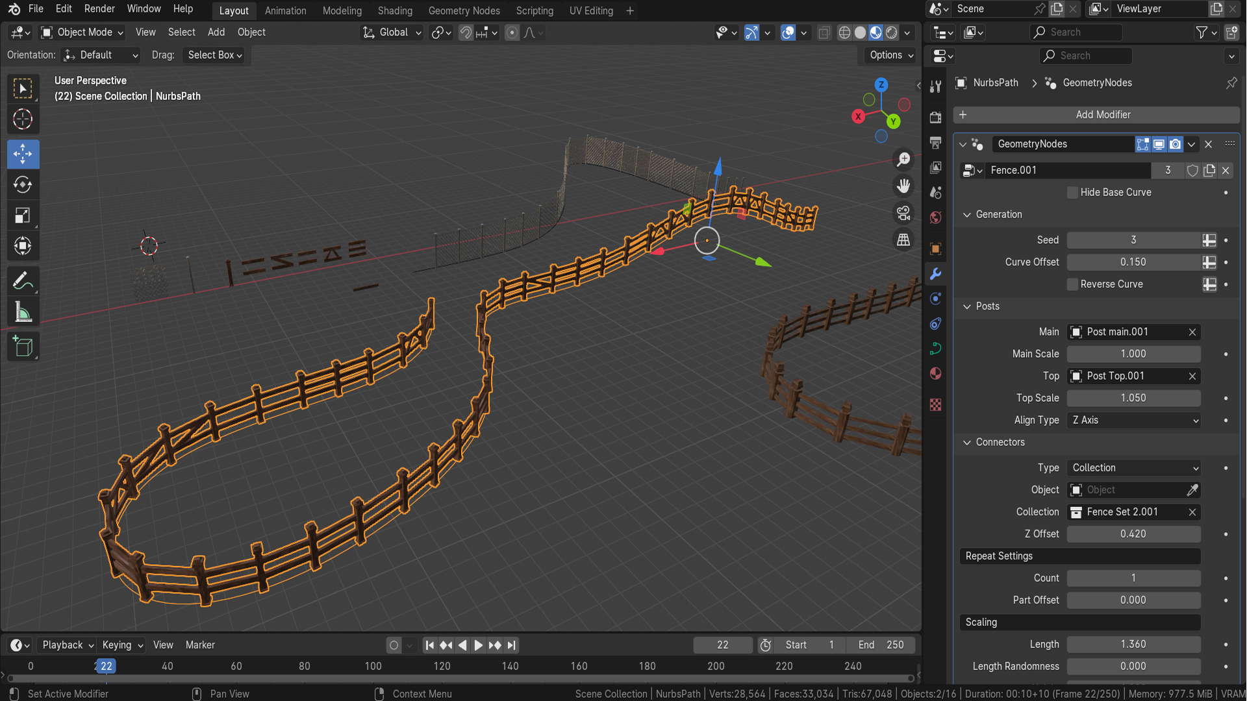Open the Texture properties tab
This screenshot has width=1247, height=701.
[x=935, y=405]
